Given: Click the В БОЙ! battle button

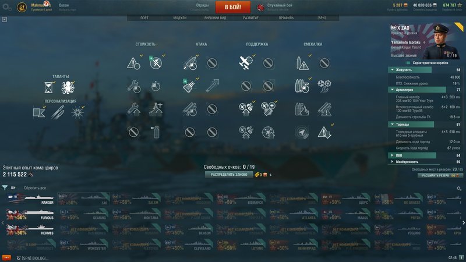Looking at the screenshot, I should pos(233,7).
